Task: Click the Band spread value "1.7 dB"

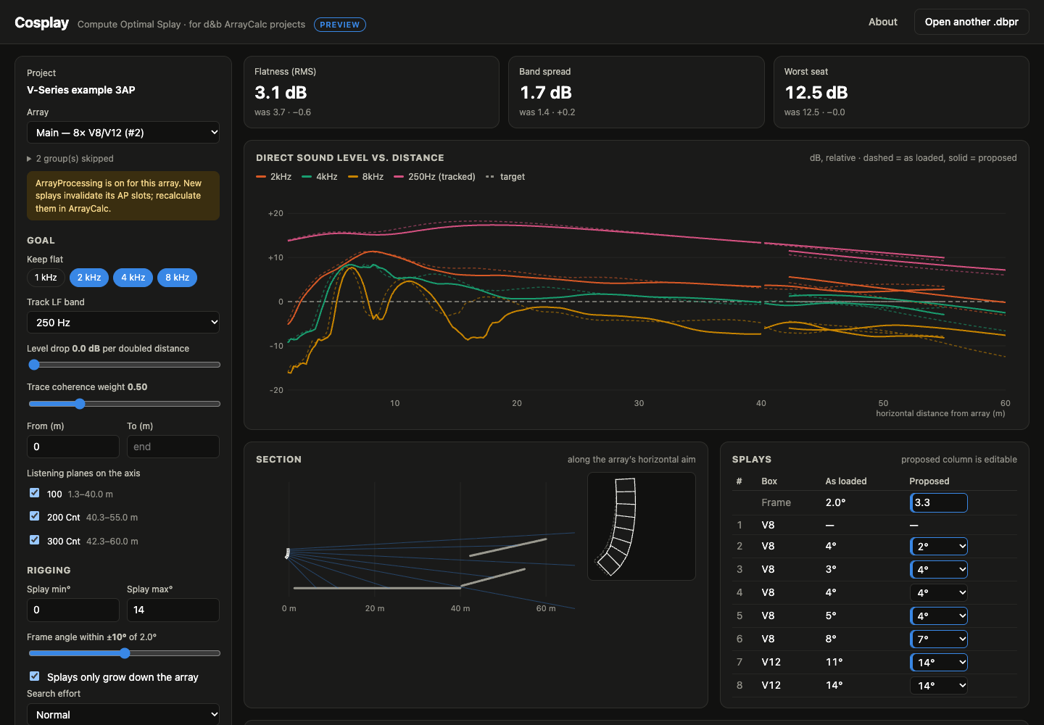Action: click(546, 93)
